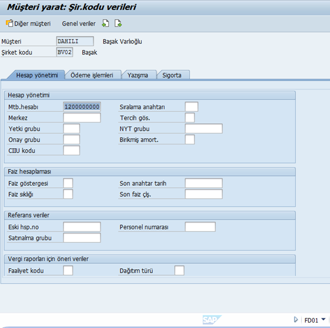330x328 pixels.
Task: Select the Son anahtar tarih field
Action: point(203,184)
